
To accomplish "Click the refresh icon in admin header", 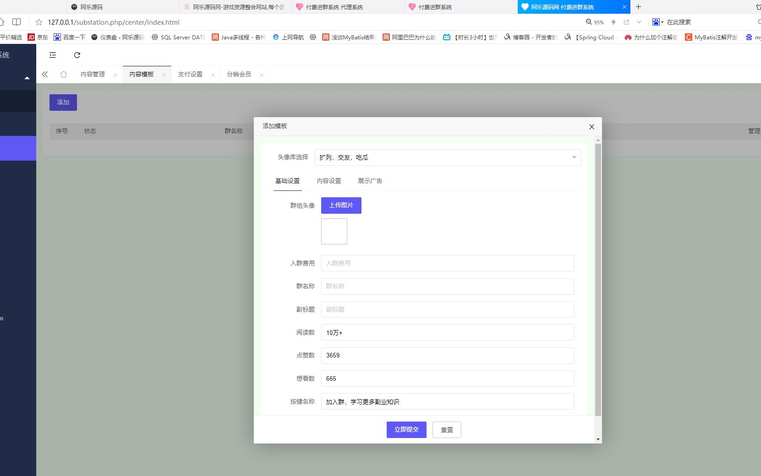I will pyautogui.click(x=77, y=55).
